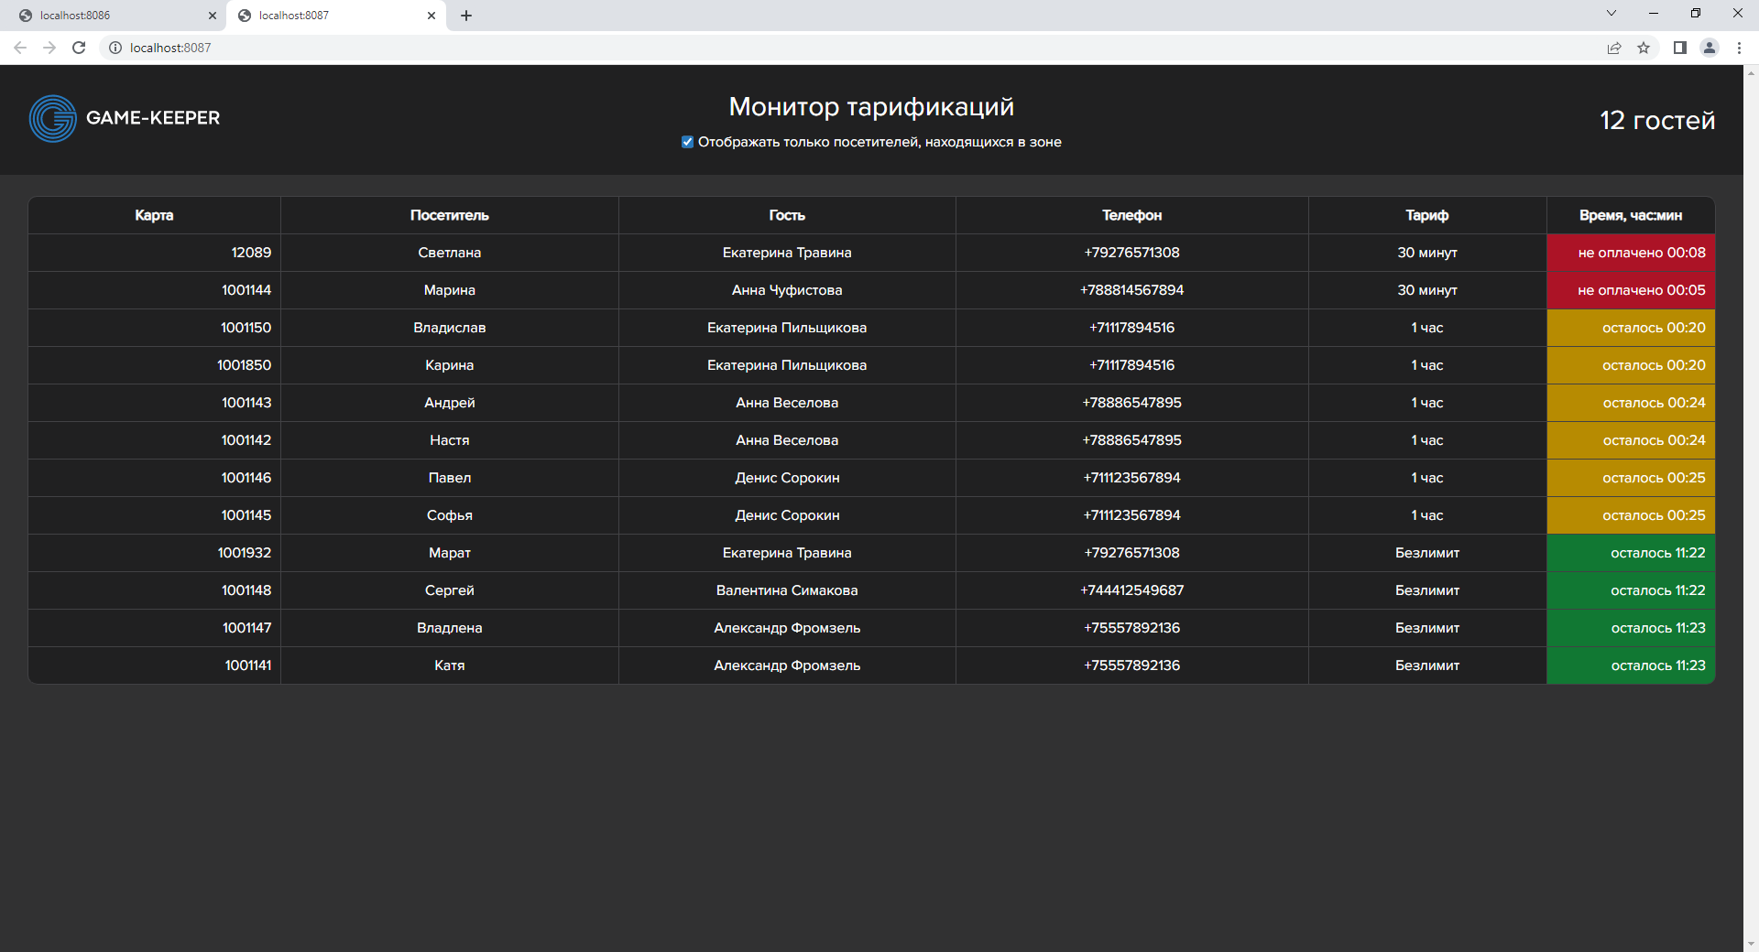Select guest Валентина Симакова

[x=787, y=590]
